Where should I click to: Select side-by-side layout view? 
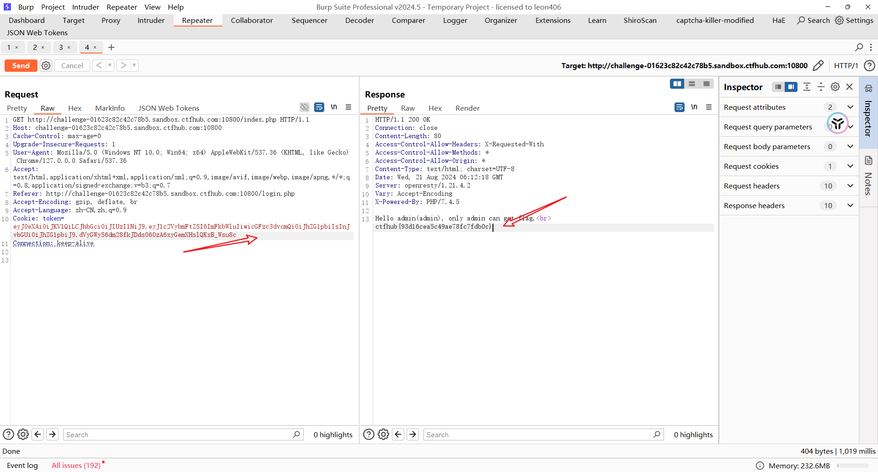point(677,84)
